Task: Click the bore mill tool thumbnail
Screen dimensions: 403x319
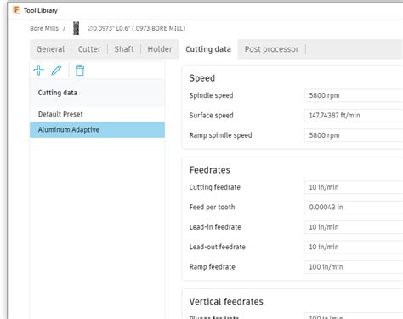Action: click(76, 28)
